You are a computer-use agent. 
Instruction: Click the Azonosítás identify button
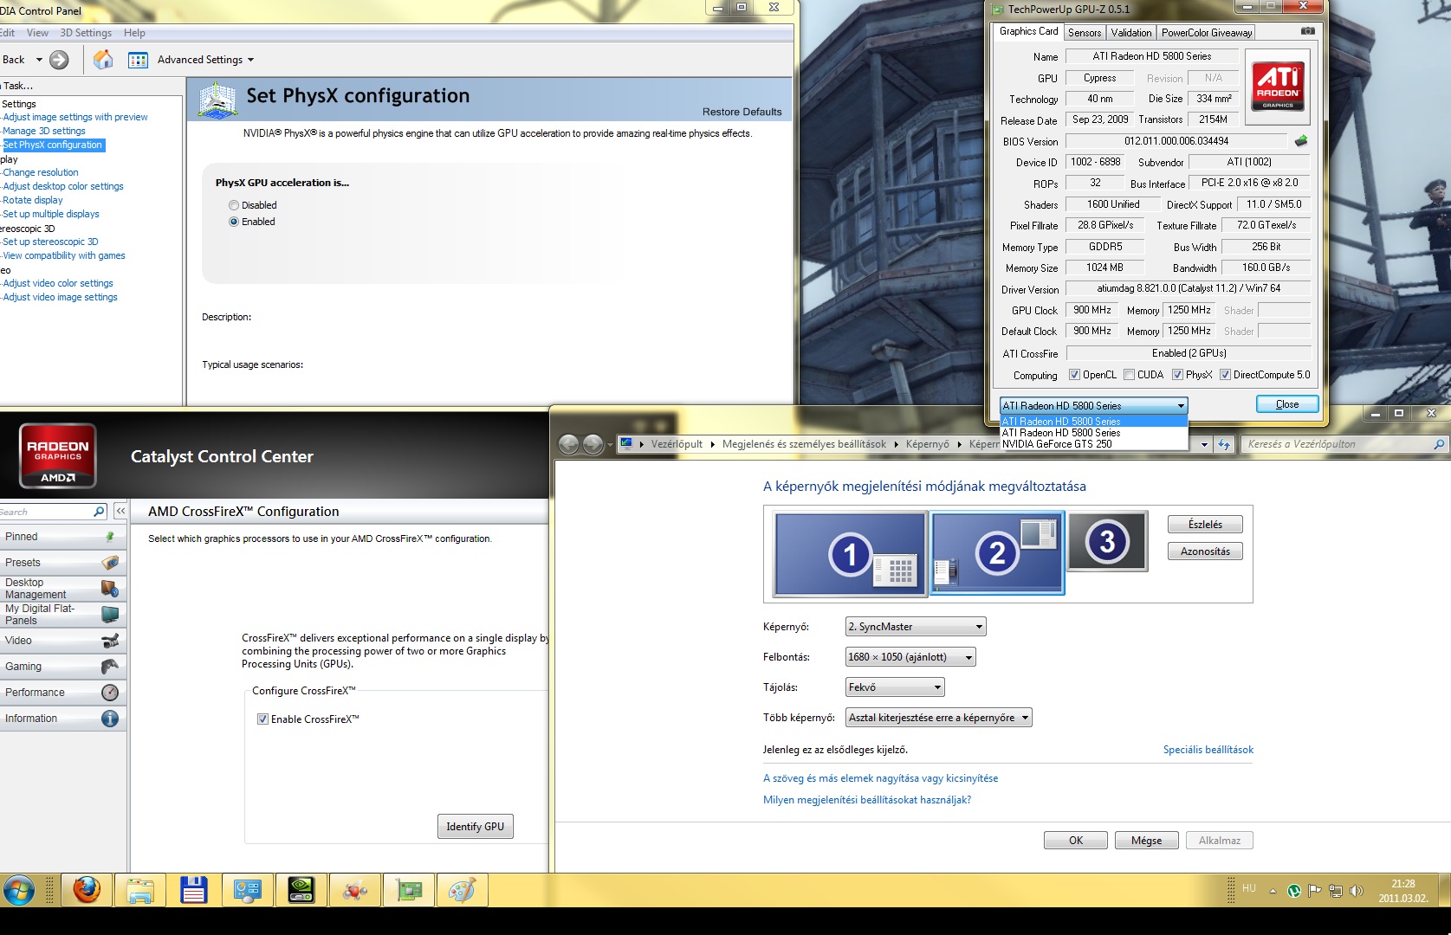click(x=1205, y=551)
